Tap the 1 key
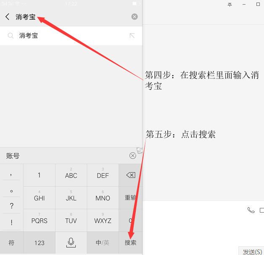Image resolution: width=264 pixels, height=255 pixels. (39, 175)
